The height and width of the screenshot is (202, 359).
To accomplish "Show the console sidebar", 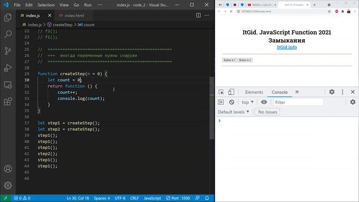I will (220, 102).
